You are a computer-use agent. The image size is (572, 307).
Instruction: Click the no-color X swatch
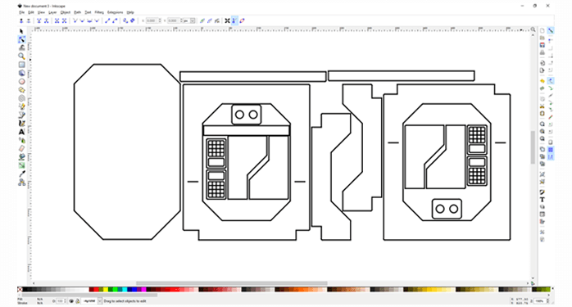coord(20,290)
